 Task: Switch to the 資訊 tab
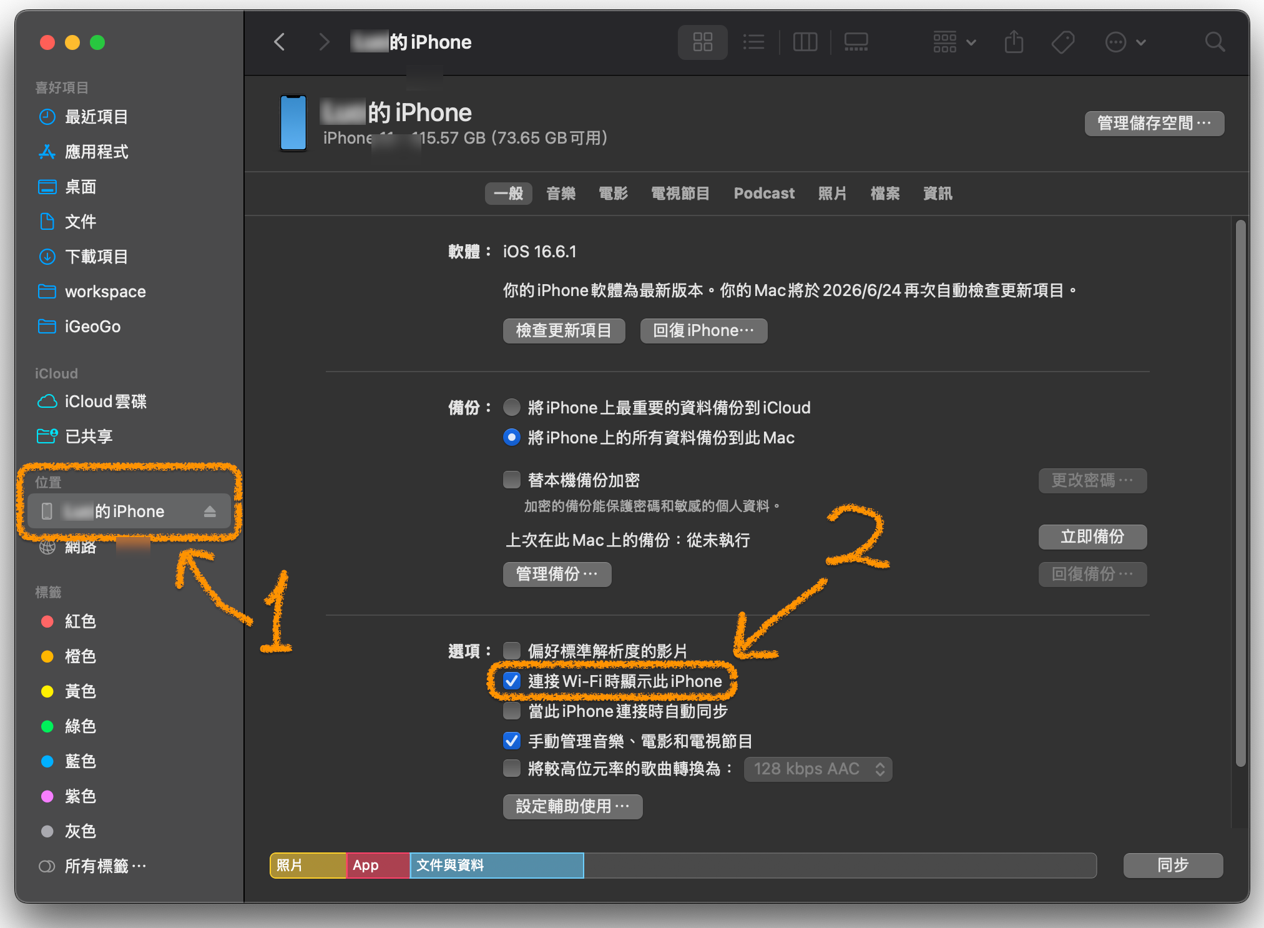pyautogui.click(x=938, y=194)
